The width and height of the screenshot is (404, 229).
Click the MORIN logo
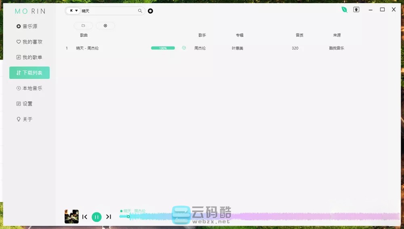(30, 11)
